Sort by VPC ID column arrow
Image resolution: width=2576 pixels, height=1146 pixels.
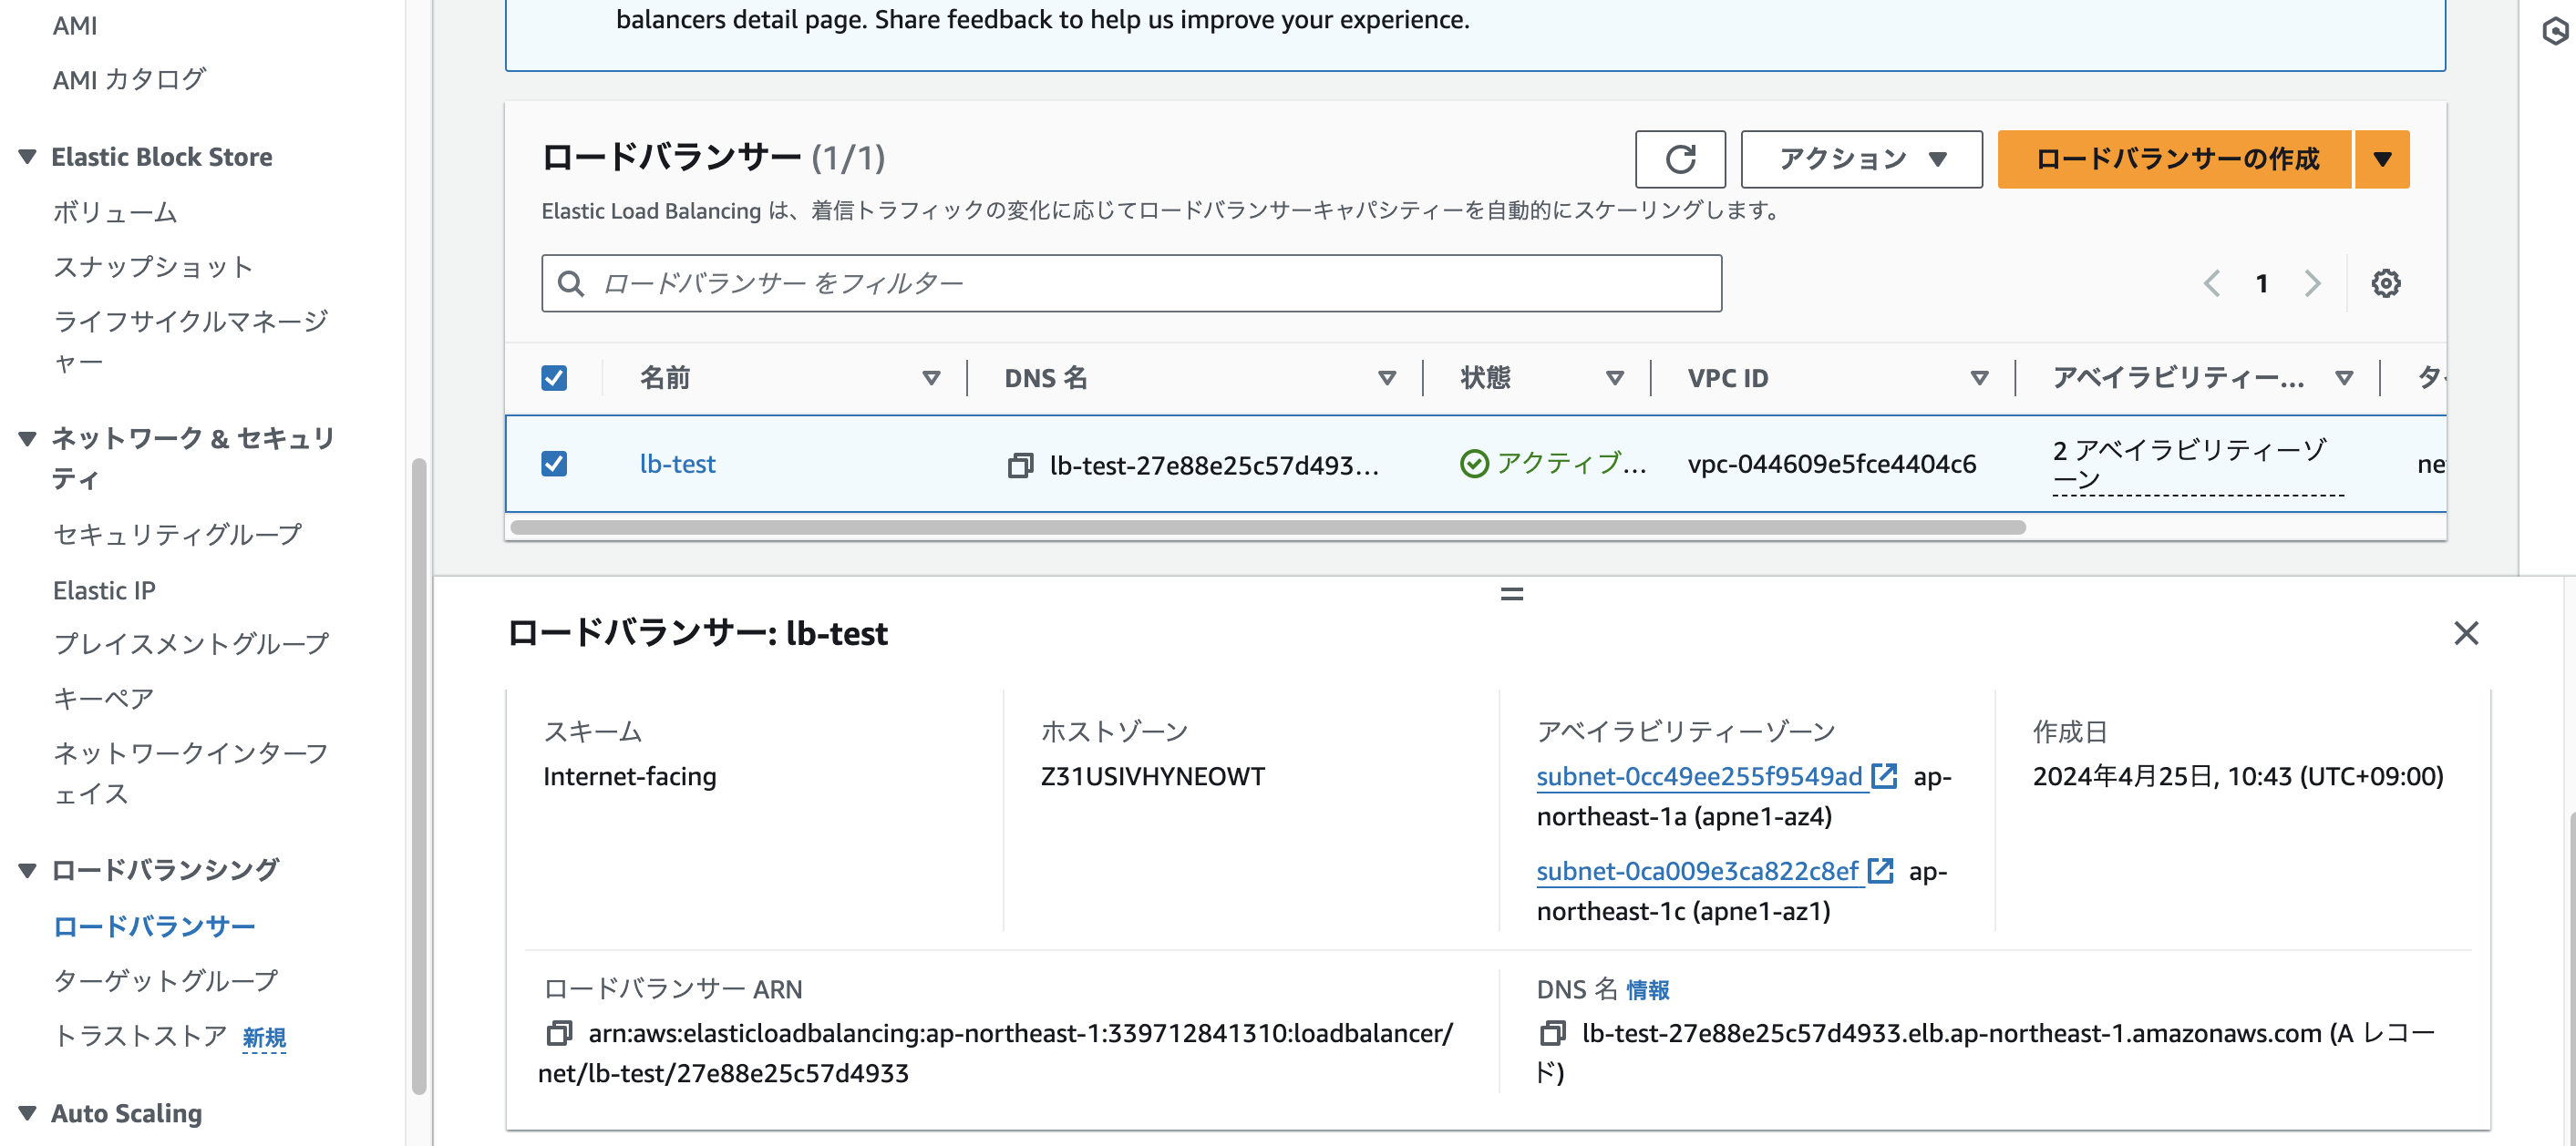point(1979,378)
